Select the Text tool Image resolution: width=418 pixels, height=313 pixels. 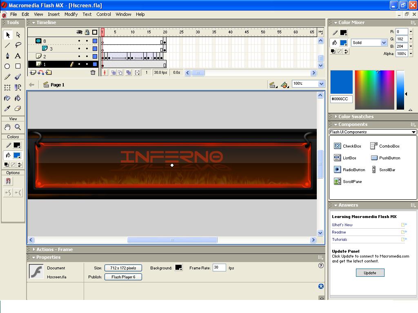(18, 56)
